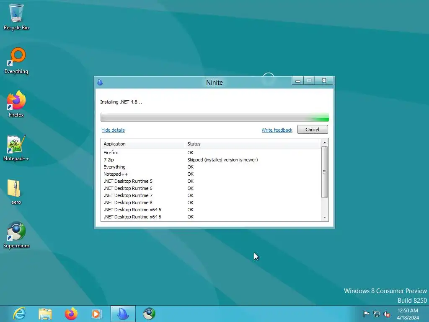The image size is (429, 322).
Task: Open the Recycle Bin desktop icon
Action: coord(16,16)
